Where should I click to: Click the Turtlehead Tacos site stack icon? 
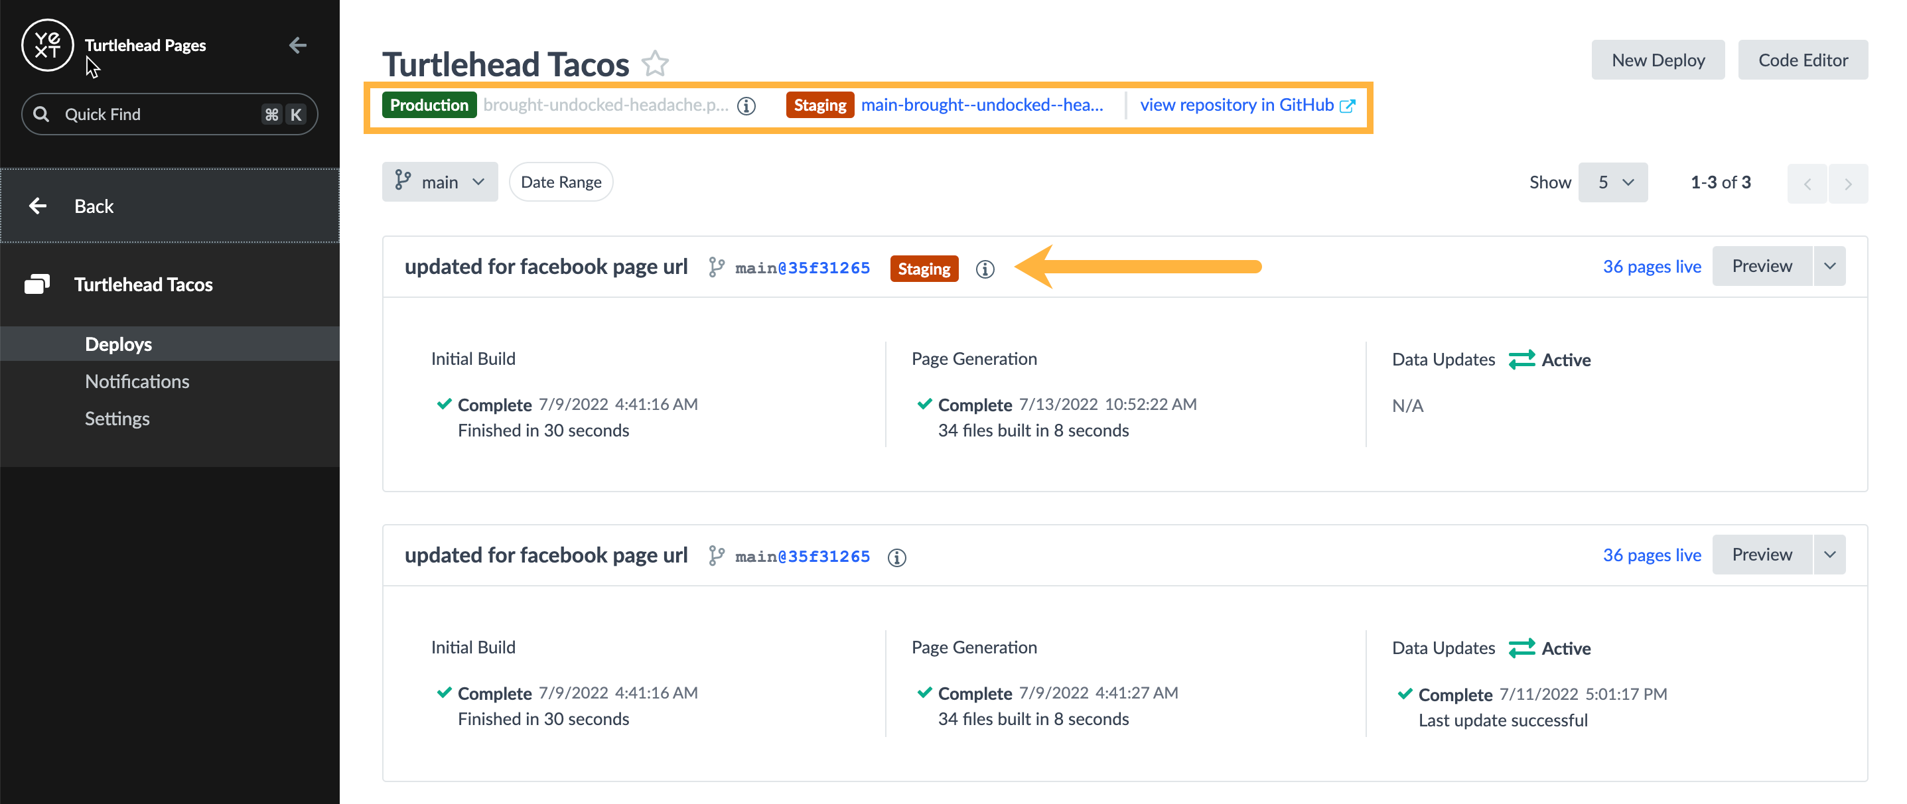[37, 285]
